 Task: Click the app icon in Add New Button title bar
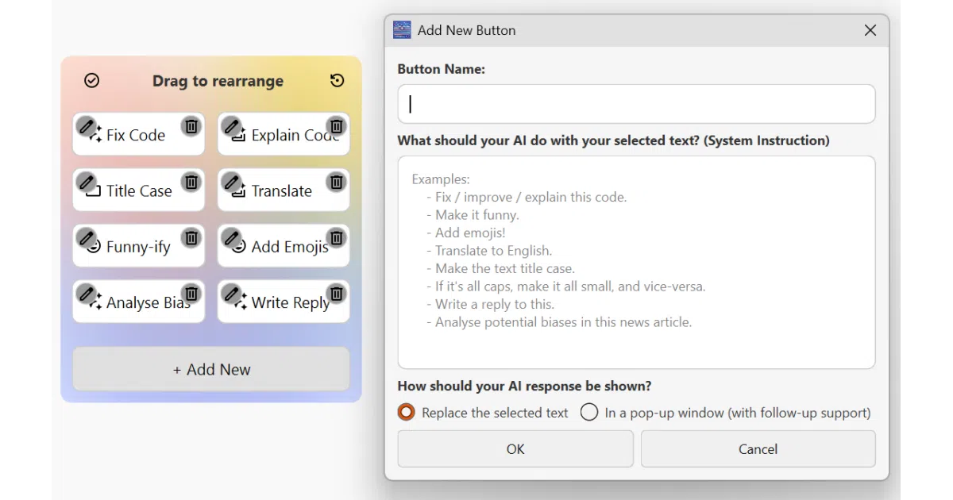click(403, 30)
